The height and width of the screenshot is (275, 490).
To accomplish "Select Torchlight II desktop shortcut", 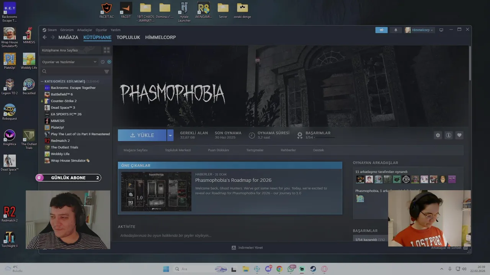I will tap(10, 239).
